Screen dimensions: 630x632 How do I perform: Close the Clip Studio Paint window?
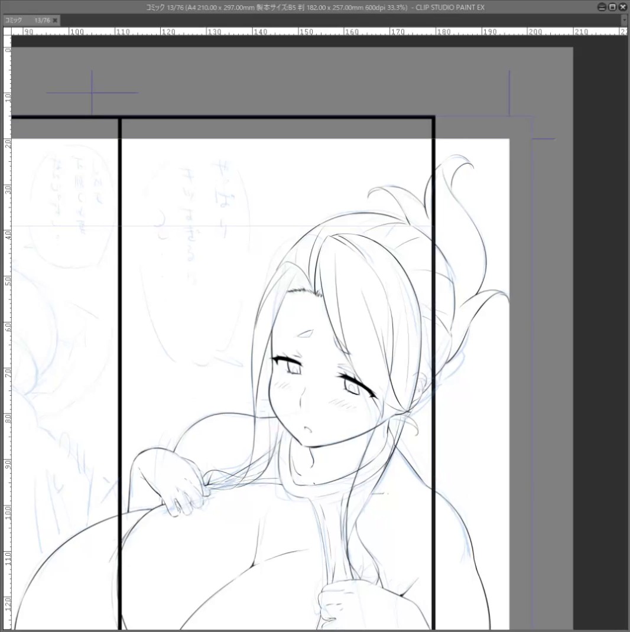pyautogui.click(x=622, y=7)
